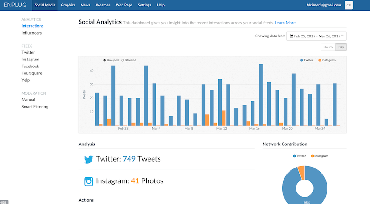Click the Social Analytics heading
This screenshot has width=370, height=204.
[100, 22]
